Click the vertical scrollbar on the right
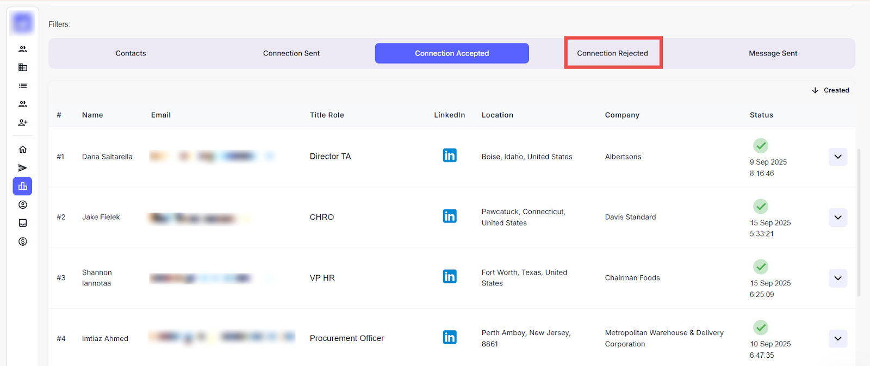This screenshot has width=870, height=366. (x=859, y=223)
